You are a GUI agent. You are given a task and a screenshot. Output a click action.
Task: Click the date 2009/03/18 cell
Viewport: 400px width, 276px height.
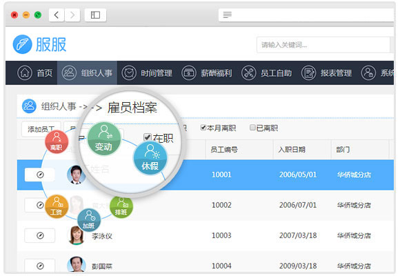coord(298,266)
